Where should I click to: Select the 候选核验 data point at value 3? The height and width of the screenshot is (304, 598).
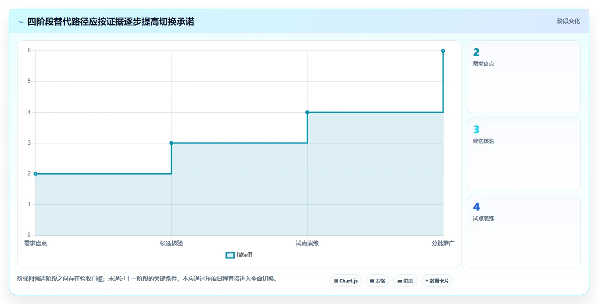click(x=171, y=143)
